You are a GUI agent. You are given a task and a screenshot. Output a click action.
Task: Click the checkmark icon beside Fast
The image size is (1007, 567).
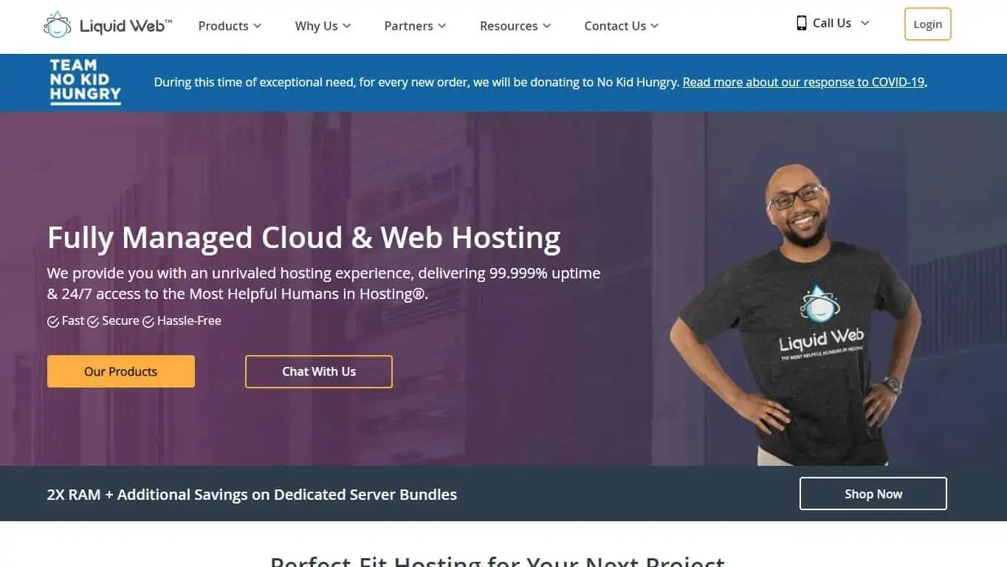[x=53, y=322]
